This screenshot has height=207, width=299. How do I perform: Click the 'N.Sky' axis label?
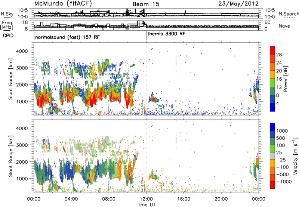pyautogui.click(x=7, y=14)
